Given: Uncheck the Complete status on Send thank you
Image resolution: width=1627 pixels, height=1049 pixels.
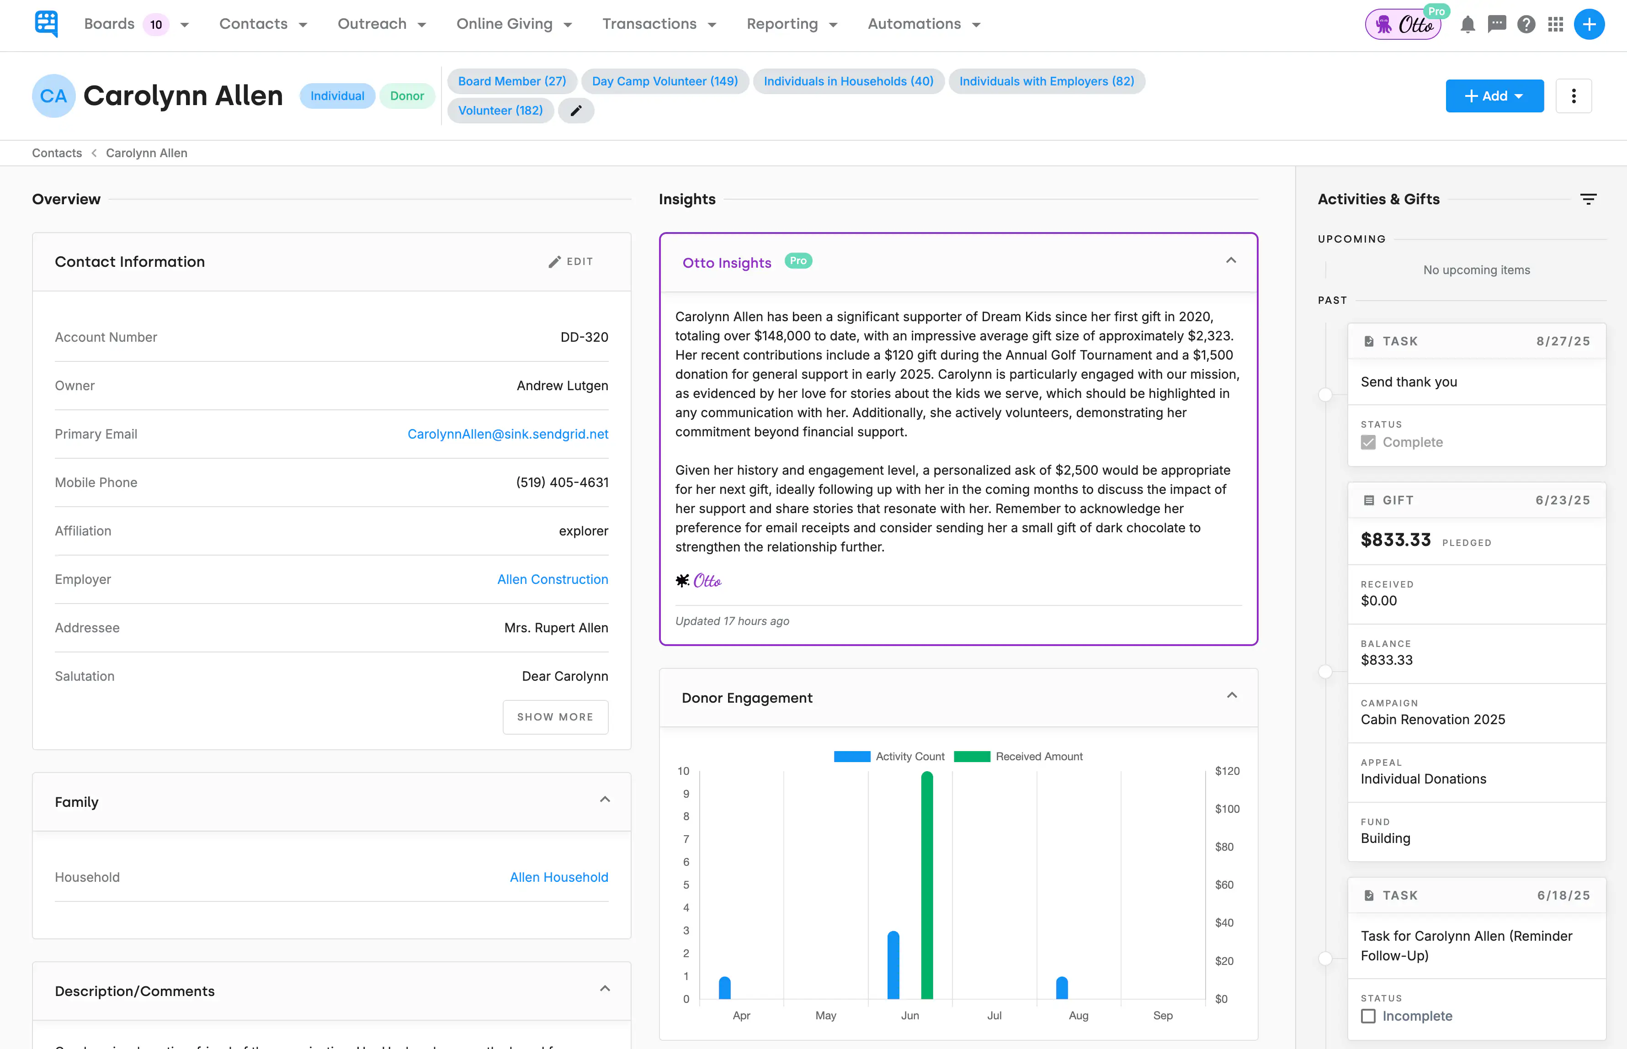Looking at the screenshot, I should click(1368, 443).
